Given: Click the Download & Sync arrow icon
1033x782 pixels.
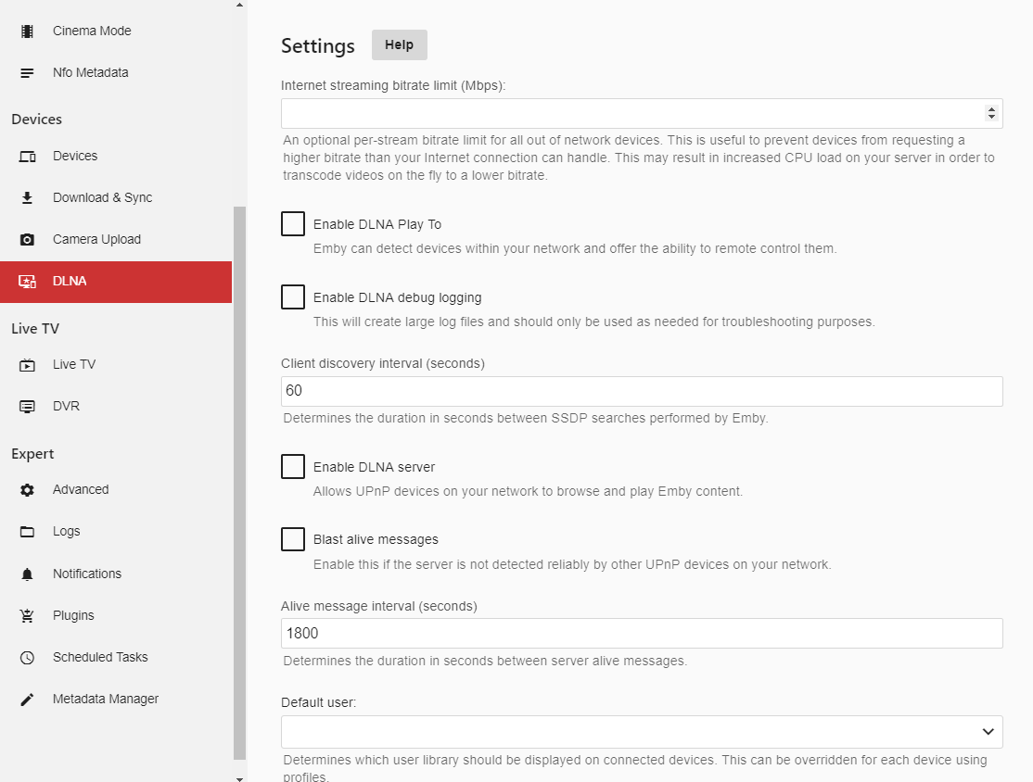Looking at the screenshot, I should (27, 198).
